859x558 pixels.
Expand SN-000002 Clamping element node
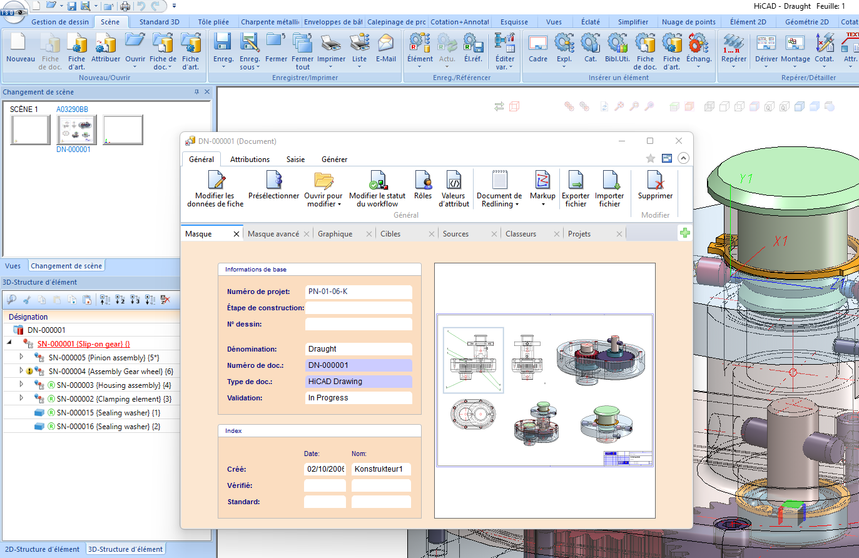pyautogui.click(x=21, y=398)
